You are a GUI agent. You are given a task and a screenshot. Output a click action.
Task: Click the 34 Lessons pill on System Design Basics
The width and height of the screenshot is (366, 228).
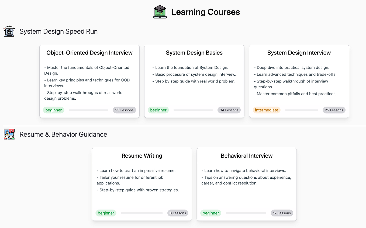(229, 110)
